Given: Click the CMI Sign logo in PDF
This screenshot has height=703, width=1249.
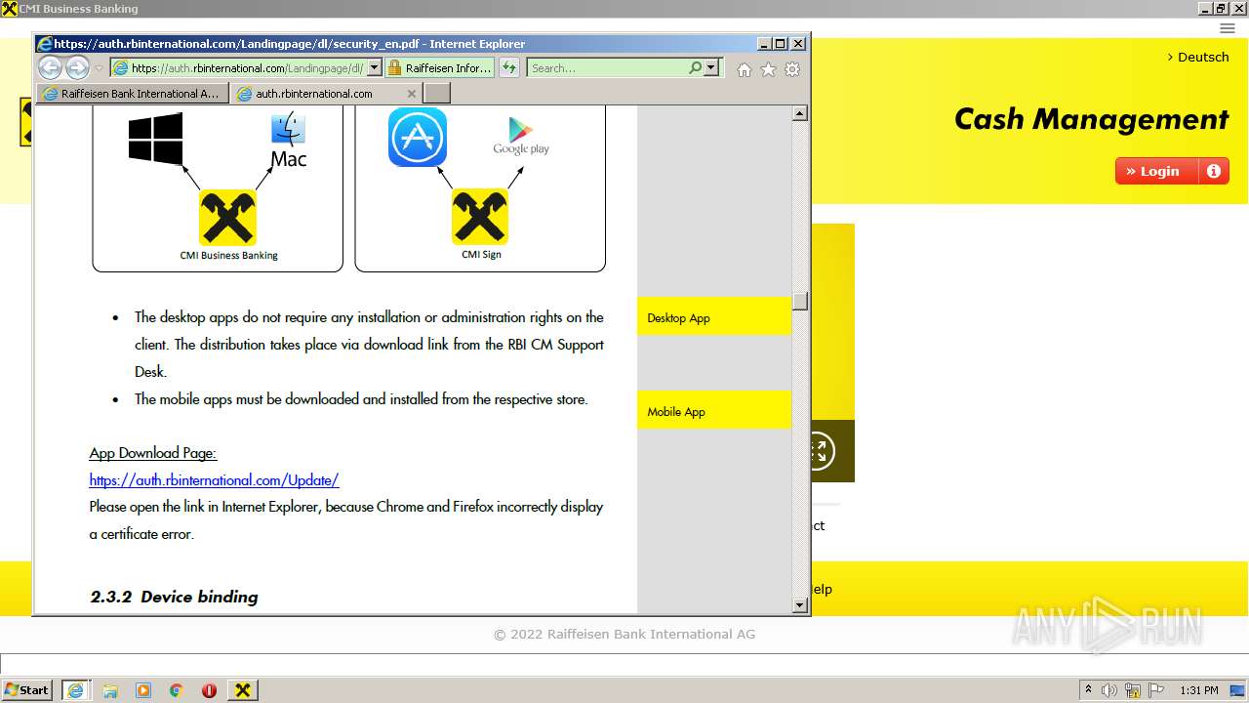Looking at the screenshot, I should coord(480,217).
